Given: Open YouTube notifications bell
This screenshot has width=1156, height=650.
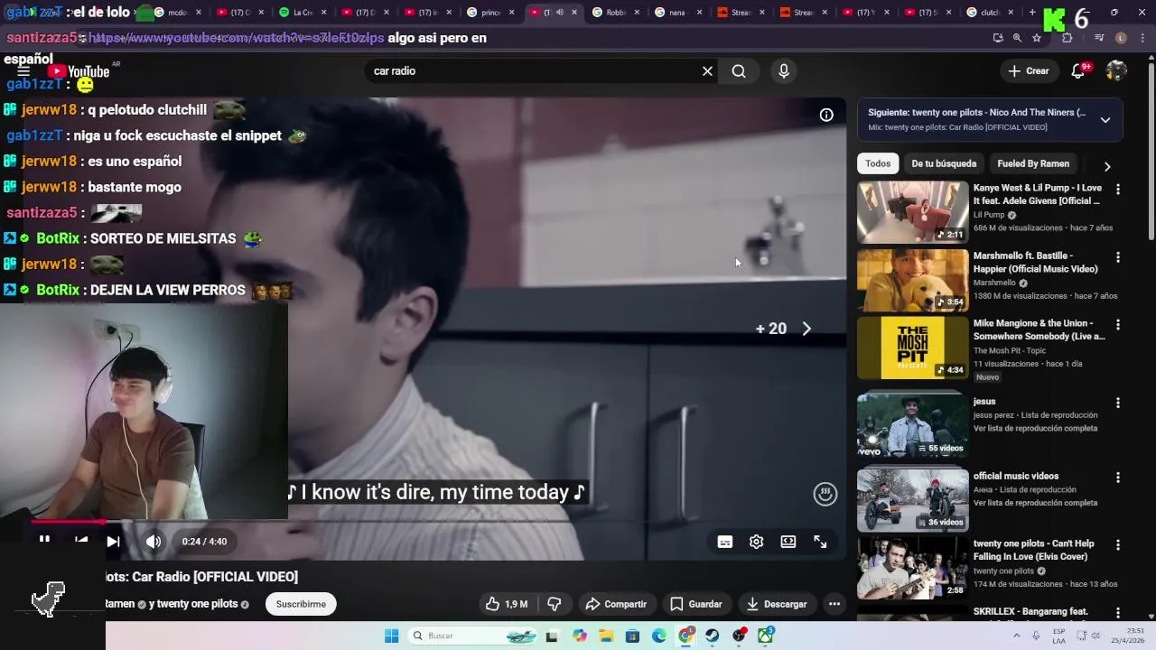Looking at the screenshot, I should click(x=1078, y=71).
